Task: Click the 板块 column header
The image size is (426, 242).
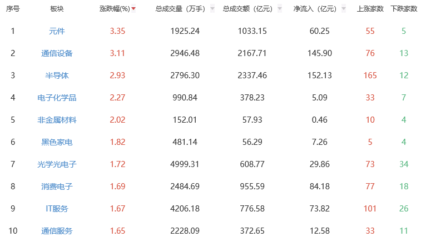Action: [57, 9]
